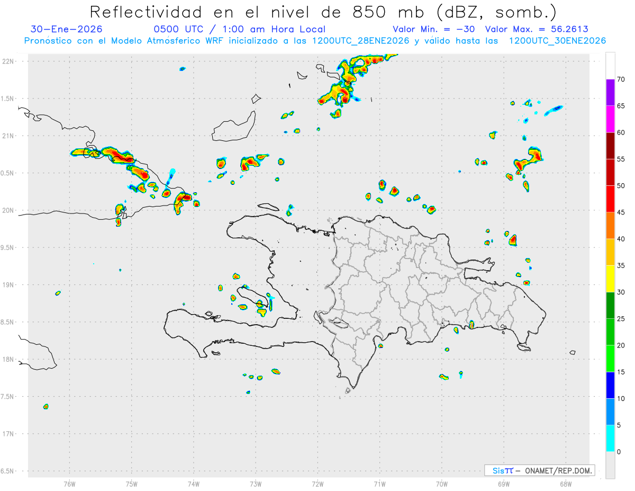Select the '75W' longitude label

pyautogui.click(x=132, y=484)
